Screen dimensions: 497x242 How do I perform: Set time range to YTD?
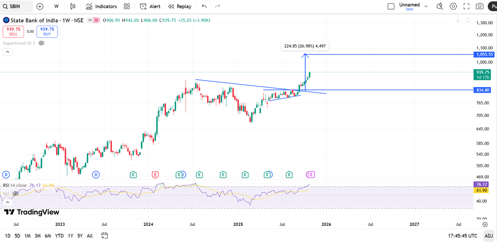pyautogui.click(x=59, y=236)
